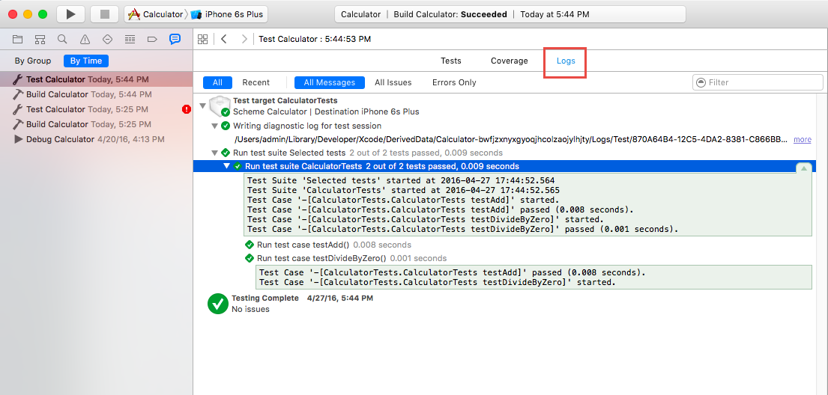Select Build Calculator Today 5:25 PM report
The height and width of the screenshot is (395, 828).
[96, 124]
